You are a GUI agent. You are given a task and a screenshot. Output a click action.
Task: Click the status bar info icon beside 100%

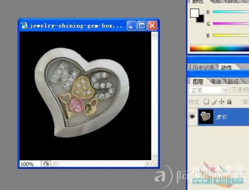coord(46,164)
